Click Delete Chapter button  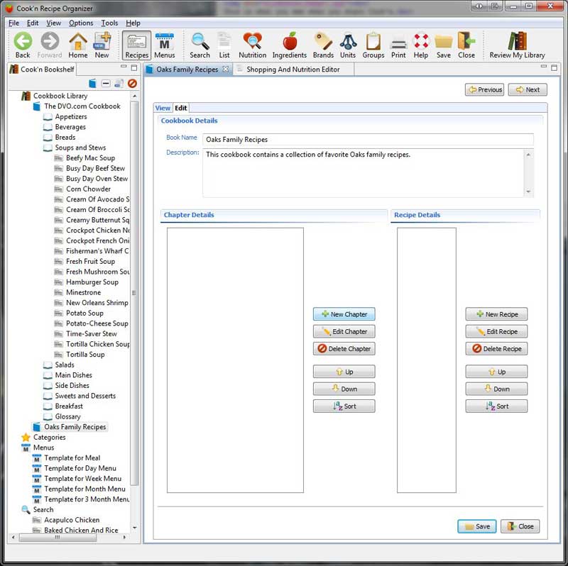(344, 349)
